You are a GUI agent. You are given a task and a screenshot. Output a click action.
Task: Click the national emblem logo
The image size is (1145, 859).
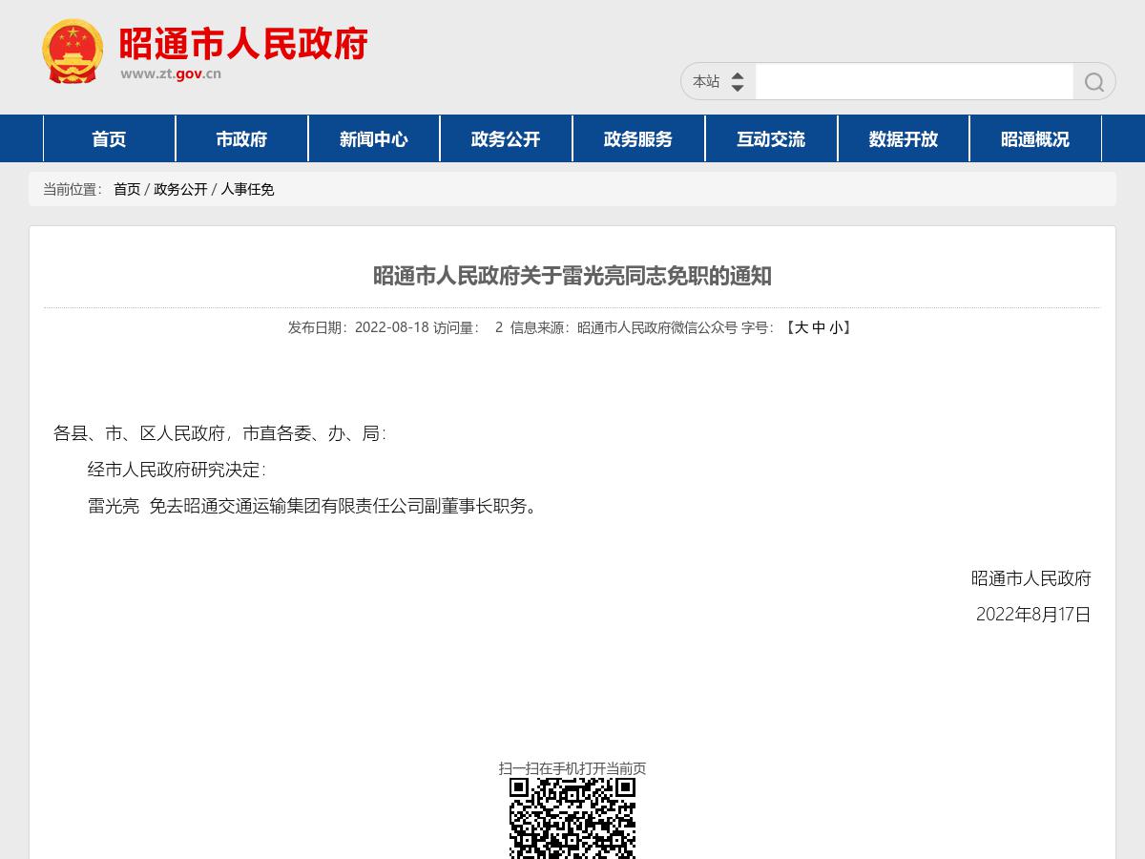(72, 50)
